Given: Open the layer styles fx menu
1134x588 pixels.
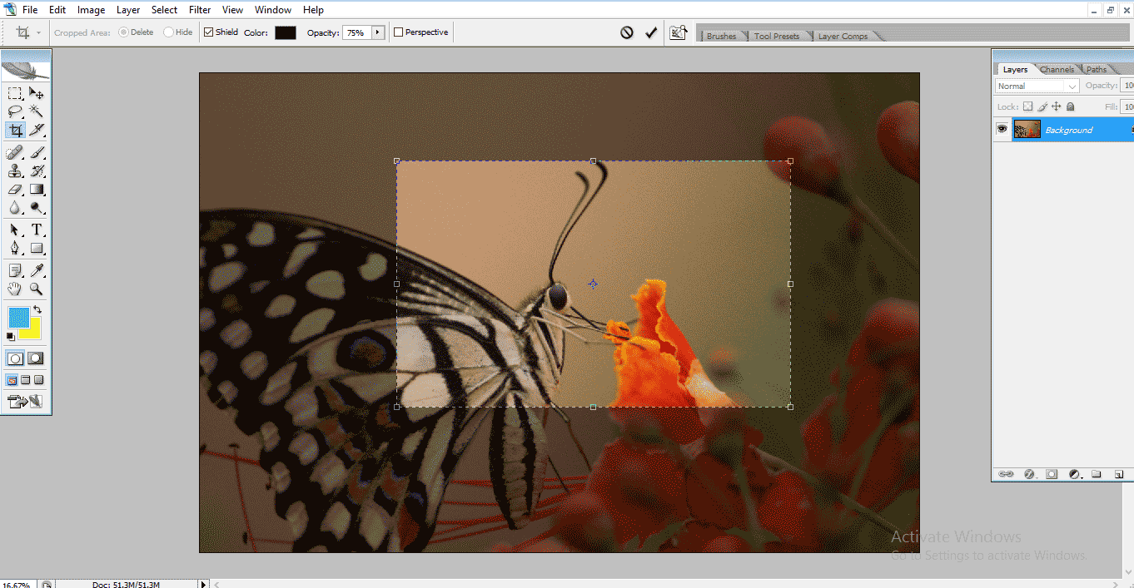Looking at the screenshot, I should click(1029, 474).
